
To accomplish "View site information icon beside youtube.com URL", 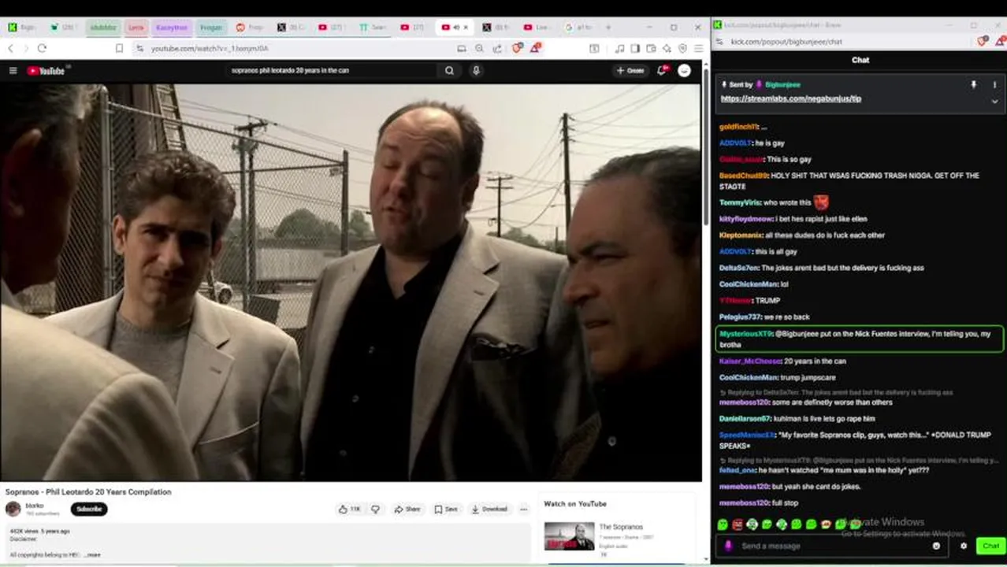I will [139, 48].
